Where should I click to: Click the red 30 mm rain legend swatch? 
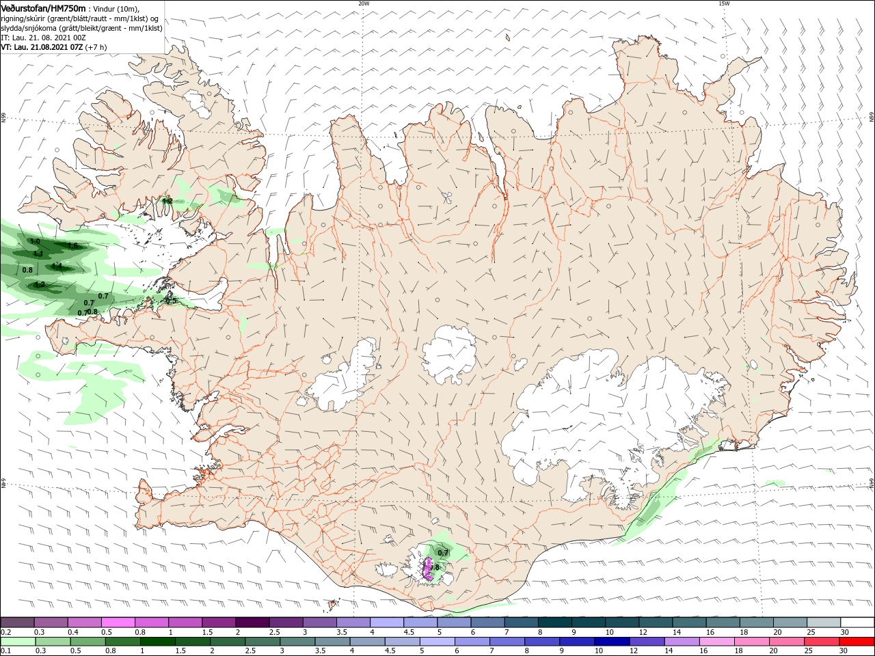click(857, 642)
